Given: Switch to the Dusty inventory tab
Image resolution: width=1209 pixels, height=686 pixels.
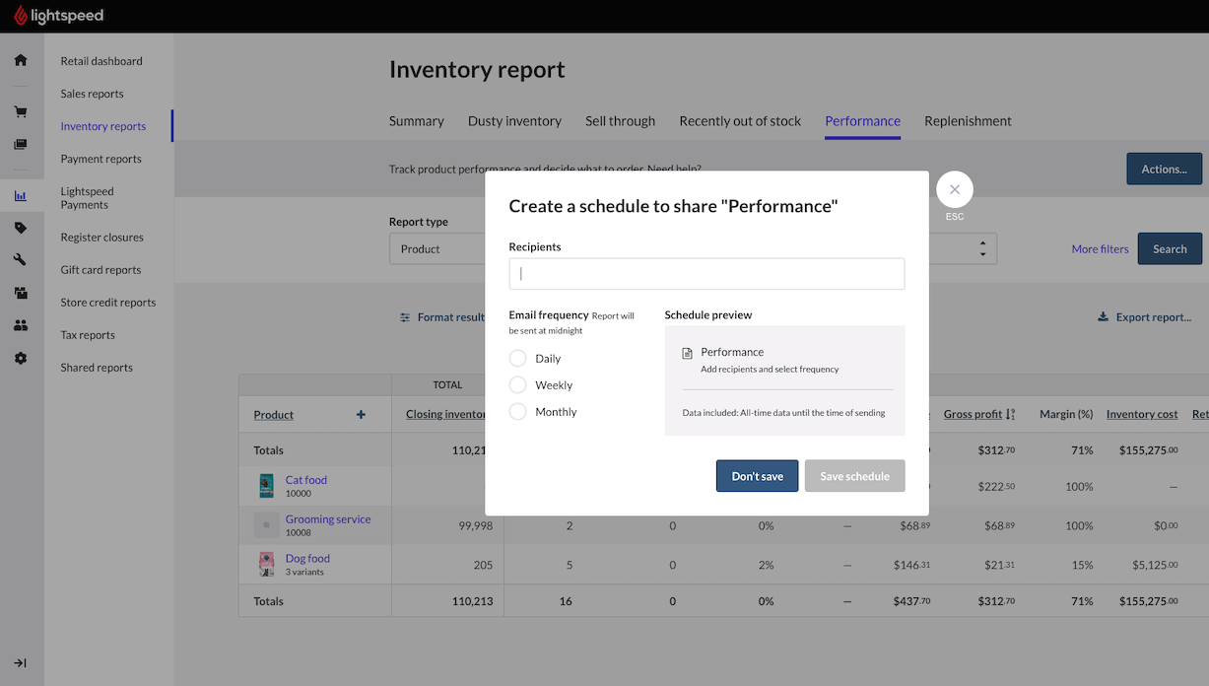Looking at the screenshot, I should point(514,121).
